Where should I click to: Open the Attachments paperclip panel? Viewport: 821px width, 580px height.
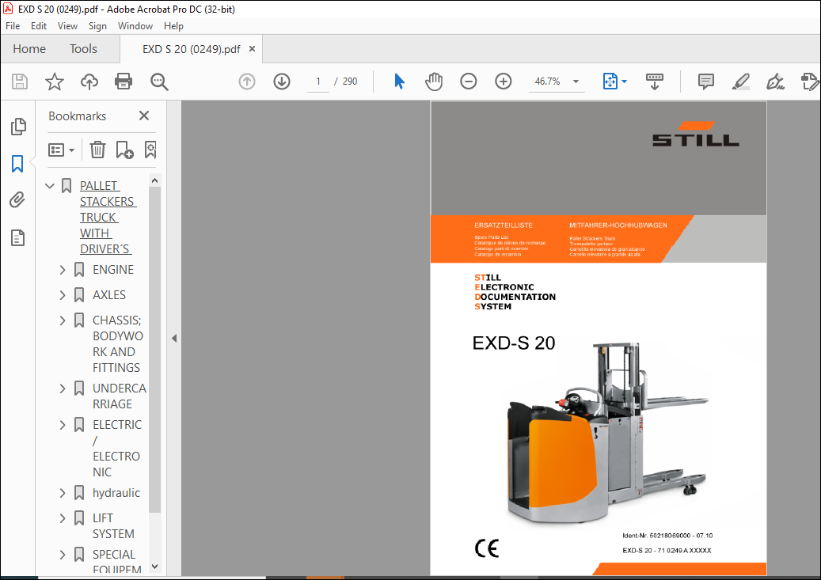coord(17,200)
